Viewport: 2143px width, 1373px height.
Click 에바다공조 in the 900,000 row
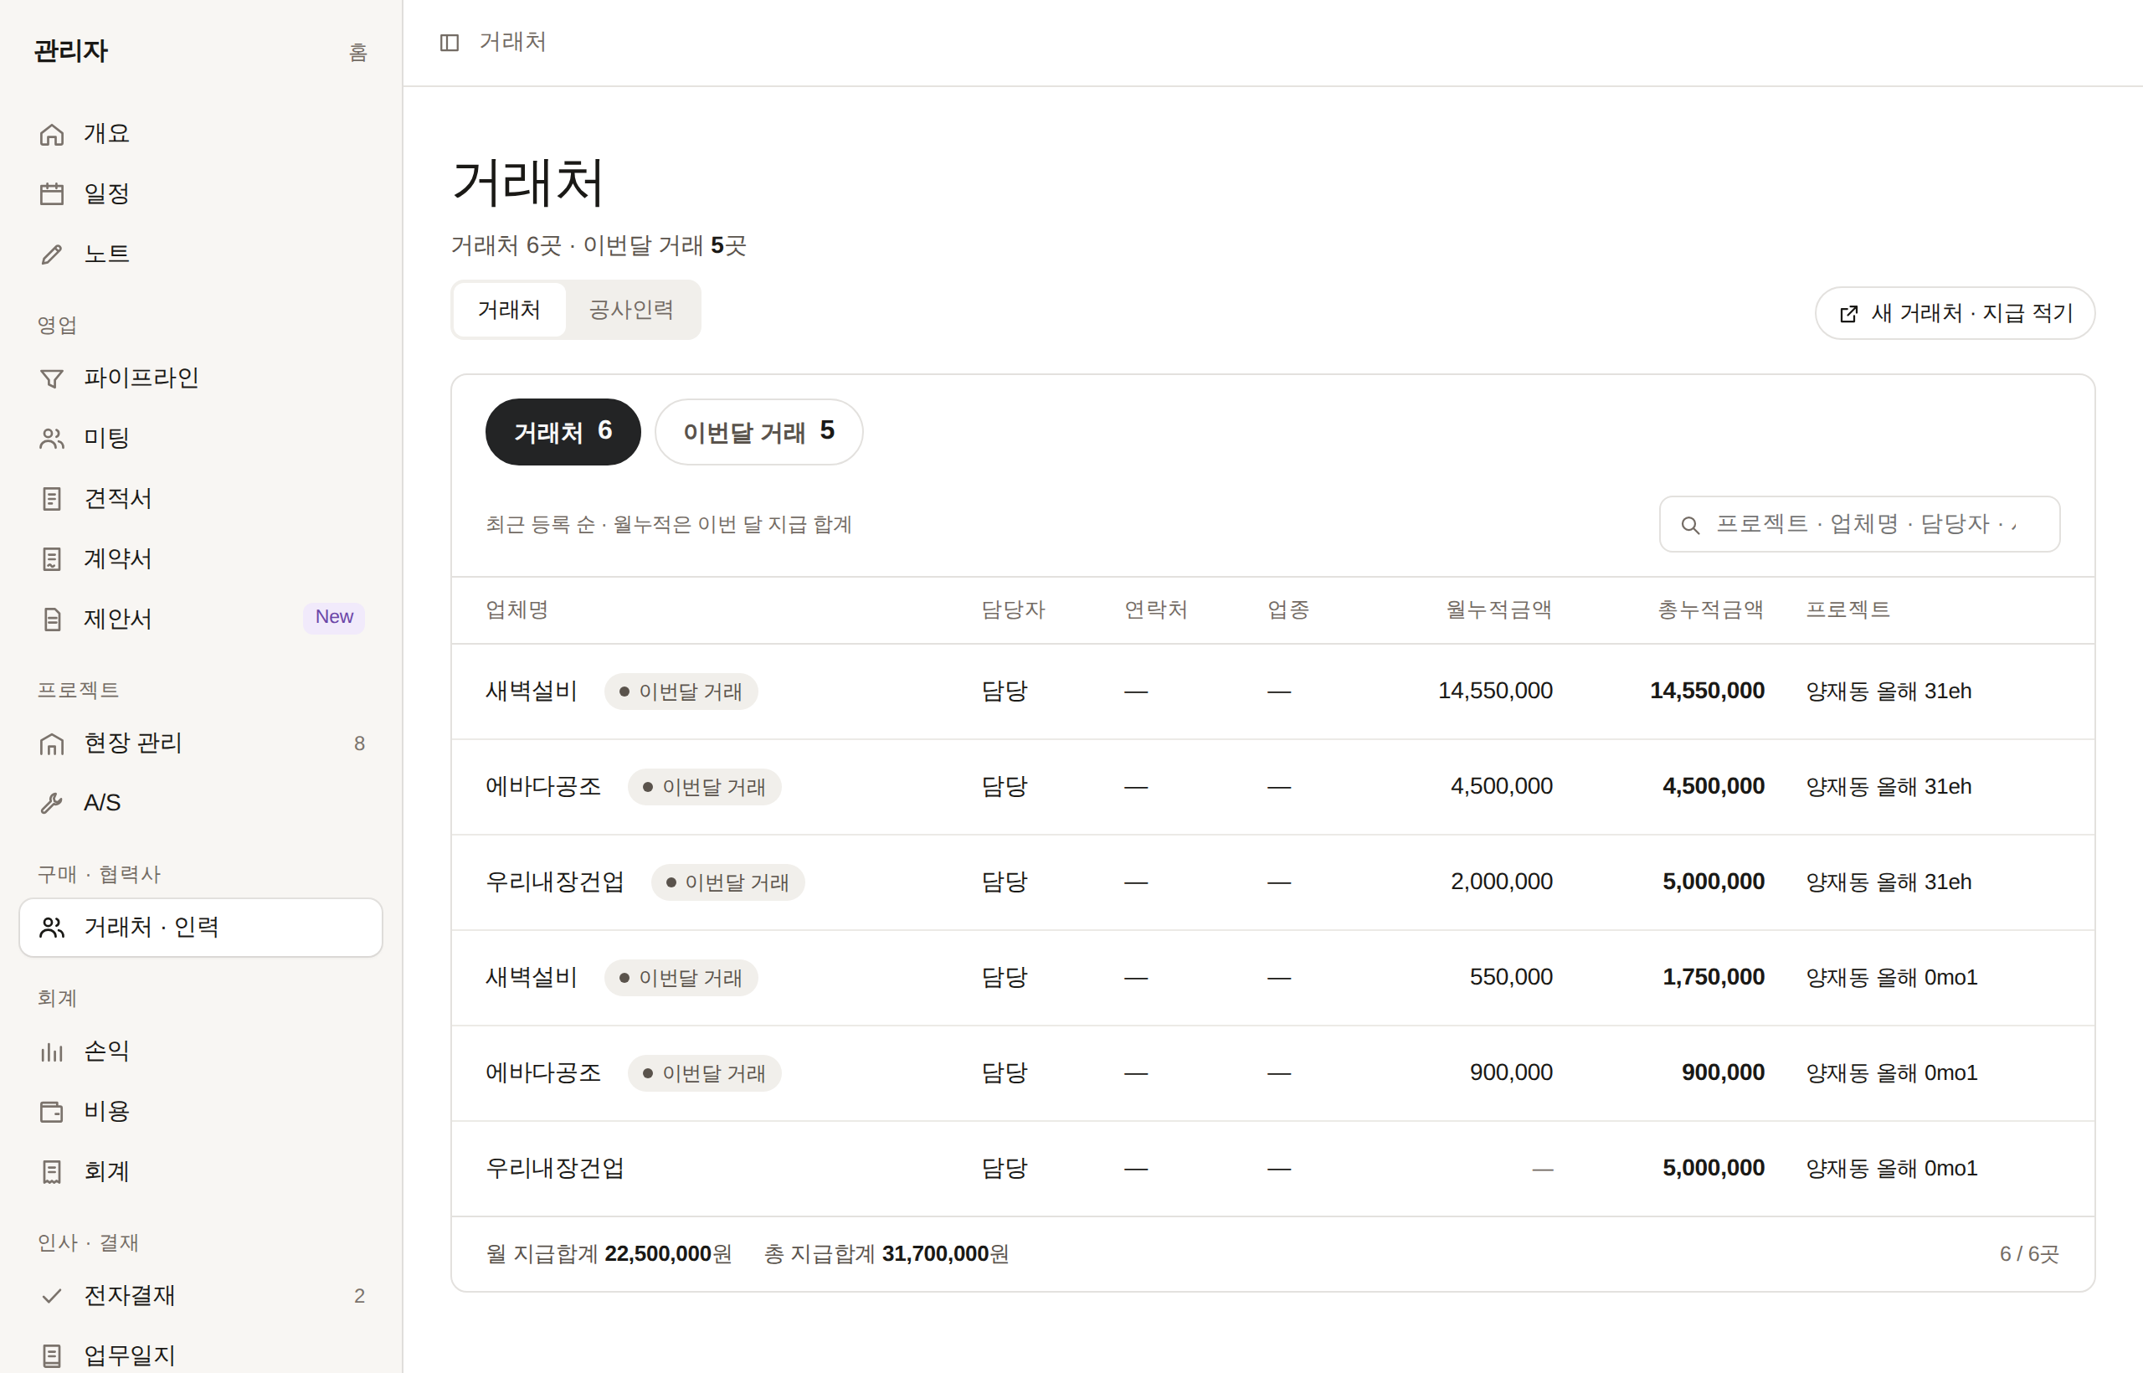[543, 1072]
